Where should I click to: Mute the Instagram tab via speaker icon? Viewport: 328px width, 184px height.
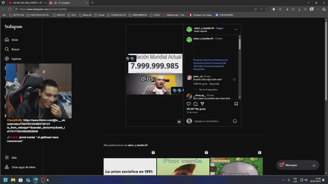coord(55,3)
